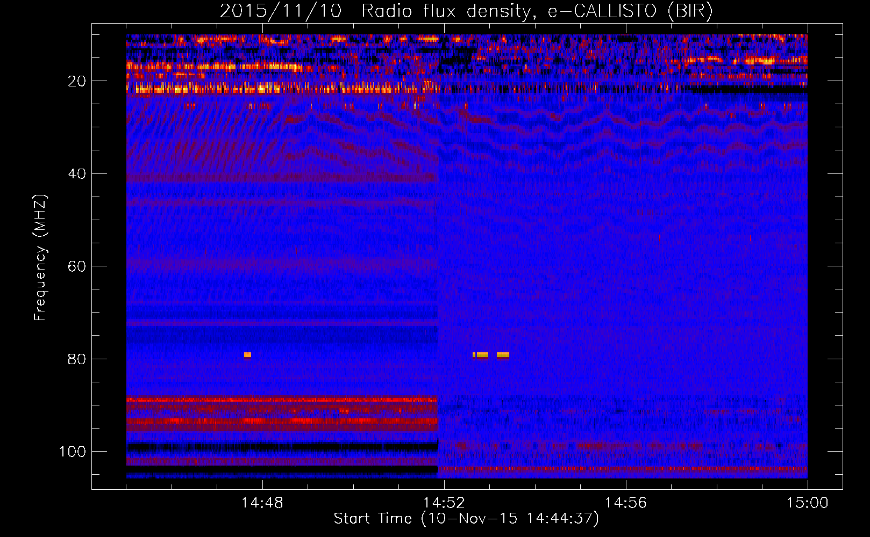The width and height of the screenshot is (870, 537).
Task: Click the '20' frequency tick label
Action: point(77,81)
